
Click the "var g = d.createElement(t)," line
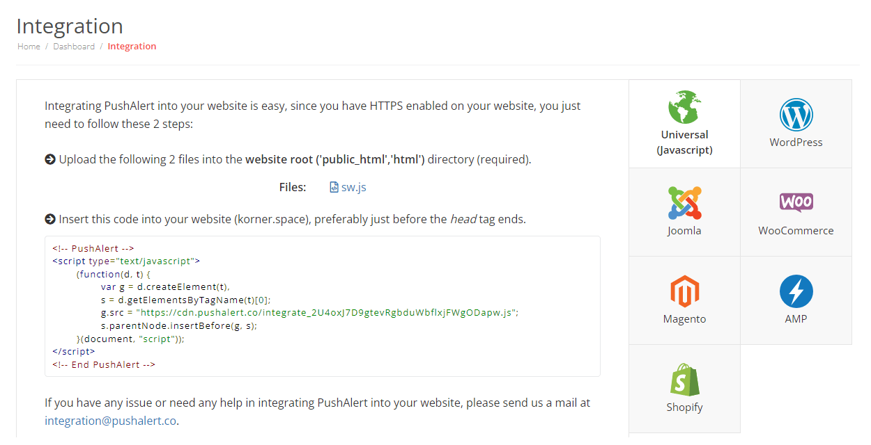coord(165,286)
